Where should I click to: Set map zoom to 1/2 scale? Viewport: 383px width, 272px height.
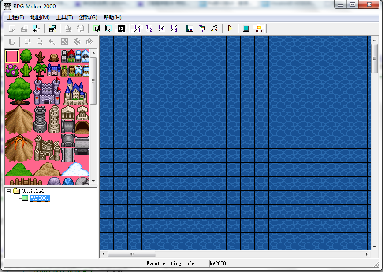(149, 29)
